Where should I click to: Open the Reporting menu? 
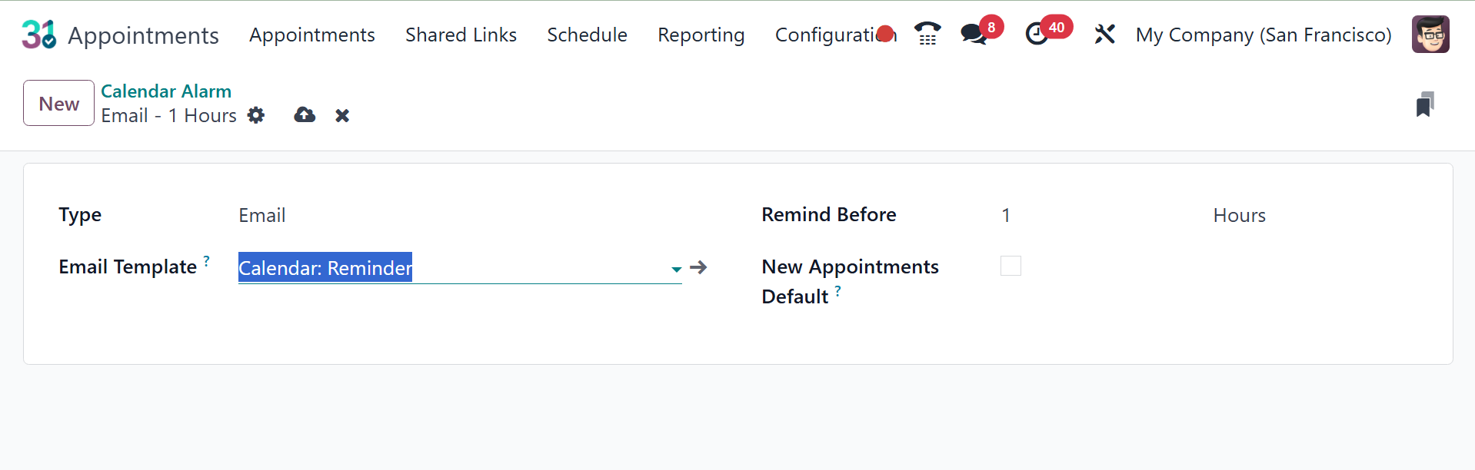click(701, 35)
